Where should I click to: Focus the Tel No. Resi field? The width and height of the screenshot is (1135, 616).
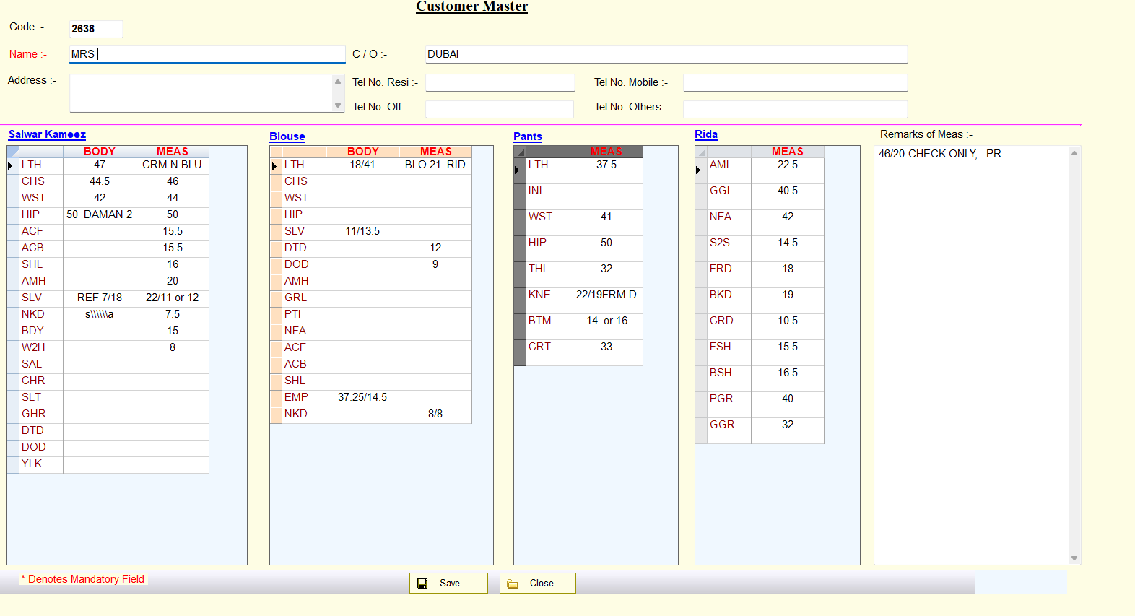click(x=500, y=82)
